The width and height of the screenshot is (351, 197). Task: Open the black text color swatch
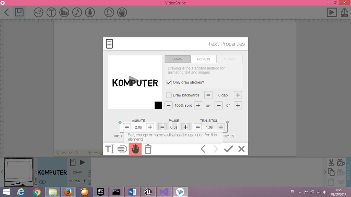[x=158, y=105]
